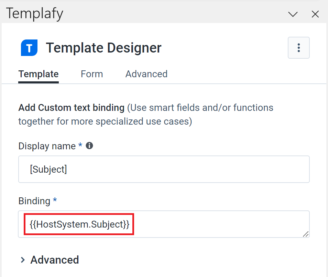This screenshot has height=277, width=328.
Task: Click the Advanced disclosure chevron
Action: [22, 260]
